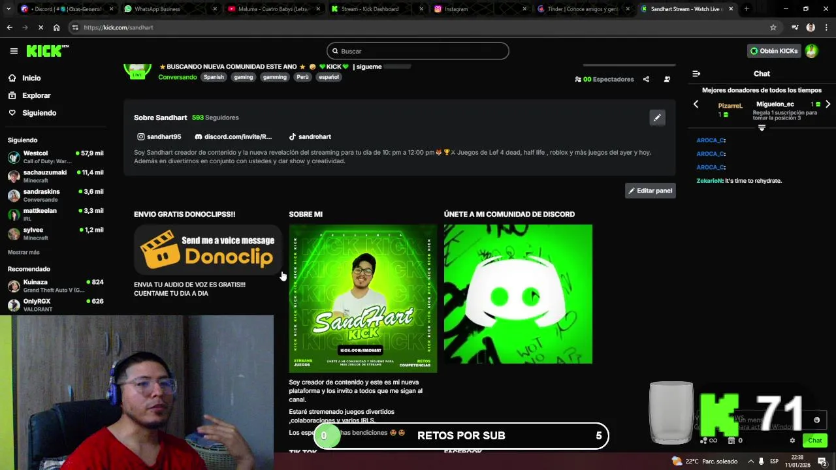Open chat settings gear icon
Image resolution: width=836 pixels, height=470 pixels.
(x=792, y=441)
